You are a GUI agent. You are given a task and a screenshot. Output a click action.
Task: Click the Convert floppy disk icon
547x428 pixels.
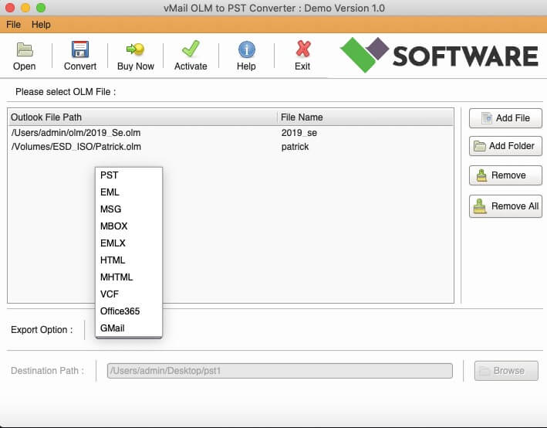(80, 50)
